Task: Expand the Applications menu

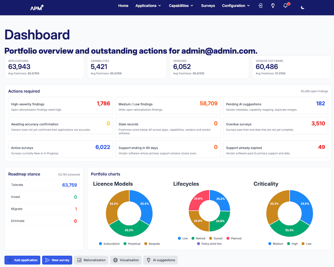Action: tap(148, 6)
